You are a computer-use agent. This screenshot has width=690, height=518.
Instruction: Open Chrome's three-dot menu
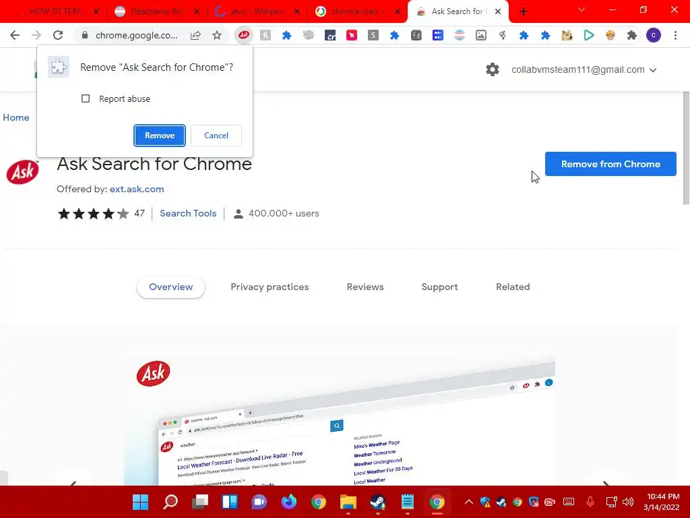point(675,35)
